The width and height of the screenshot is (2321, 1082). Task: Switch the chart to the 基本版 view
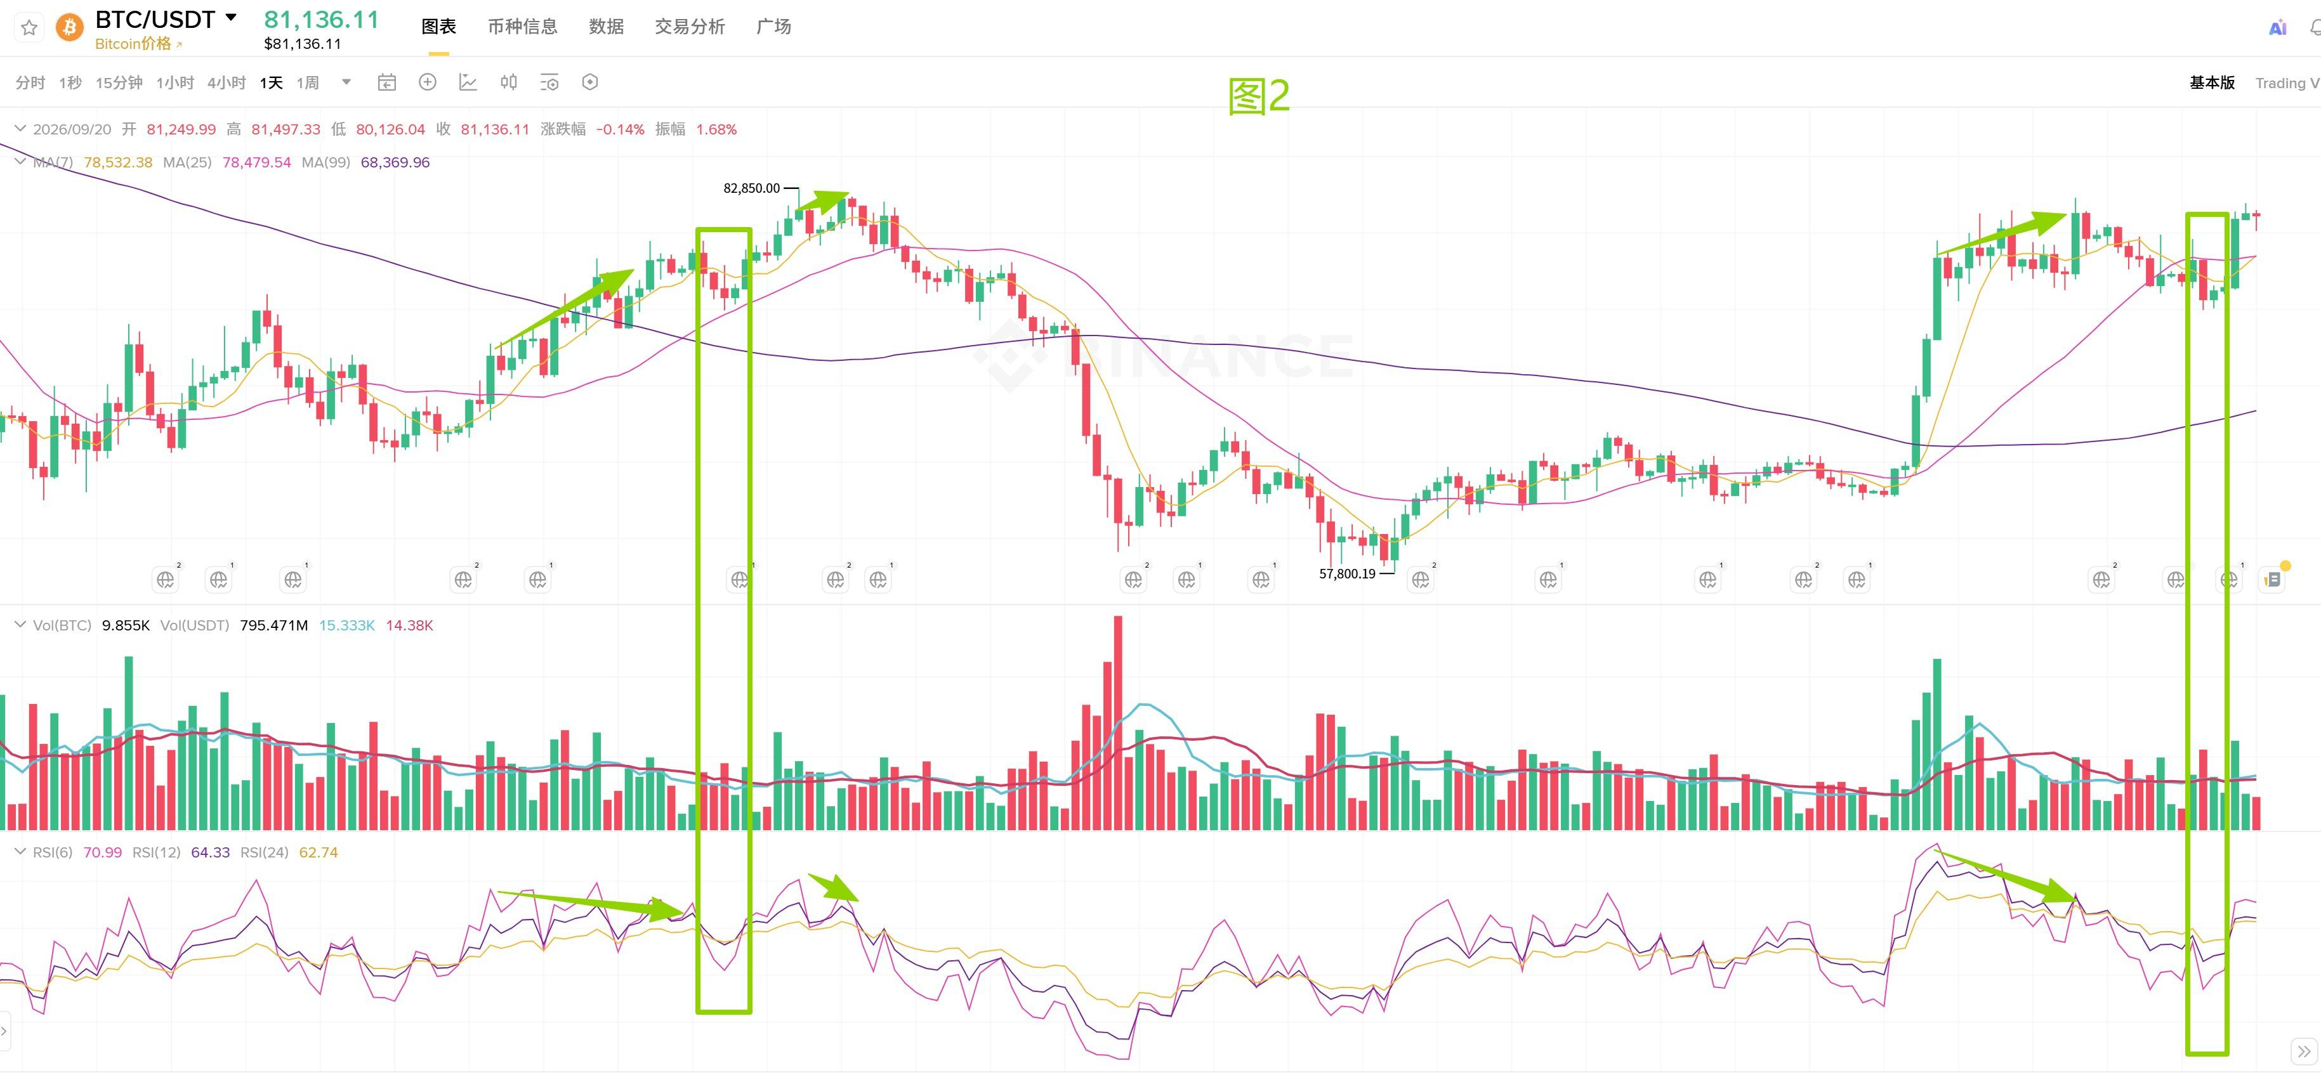[2212, 83]
